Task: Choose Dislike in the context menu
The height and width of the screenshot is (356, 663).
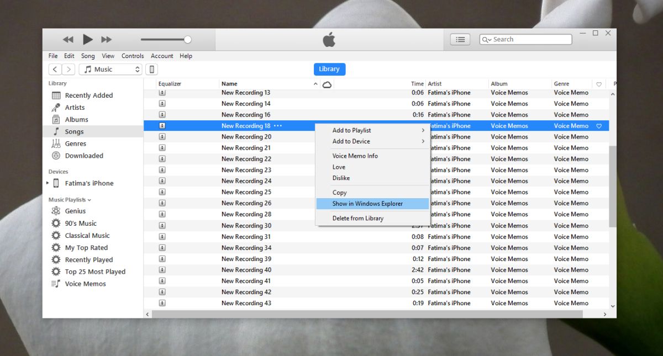Action: click(373, 178)
